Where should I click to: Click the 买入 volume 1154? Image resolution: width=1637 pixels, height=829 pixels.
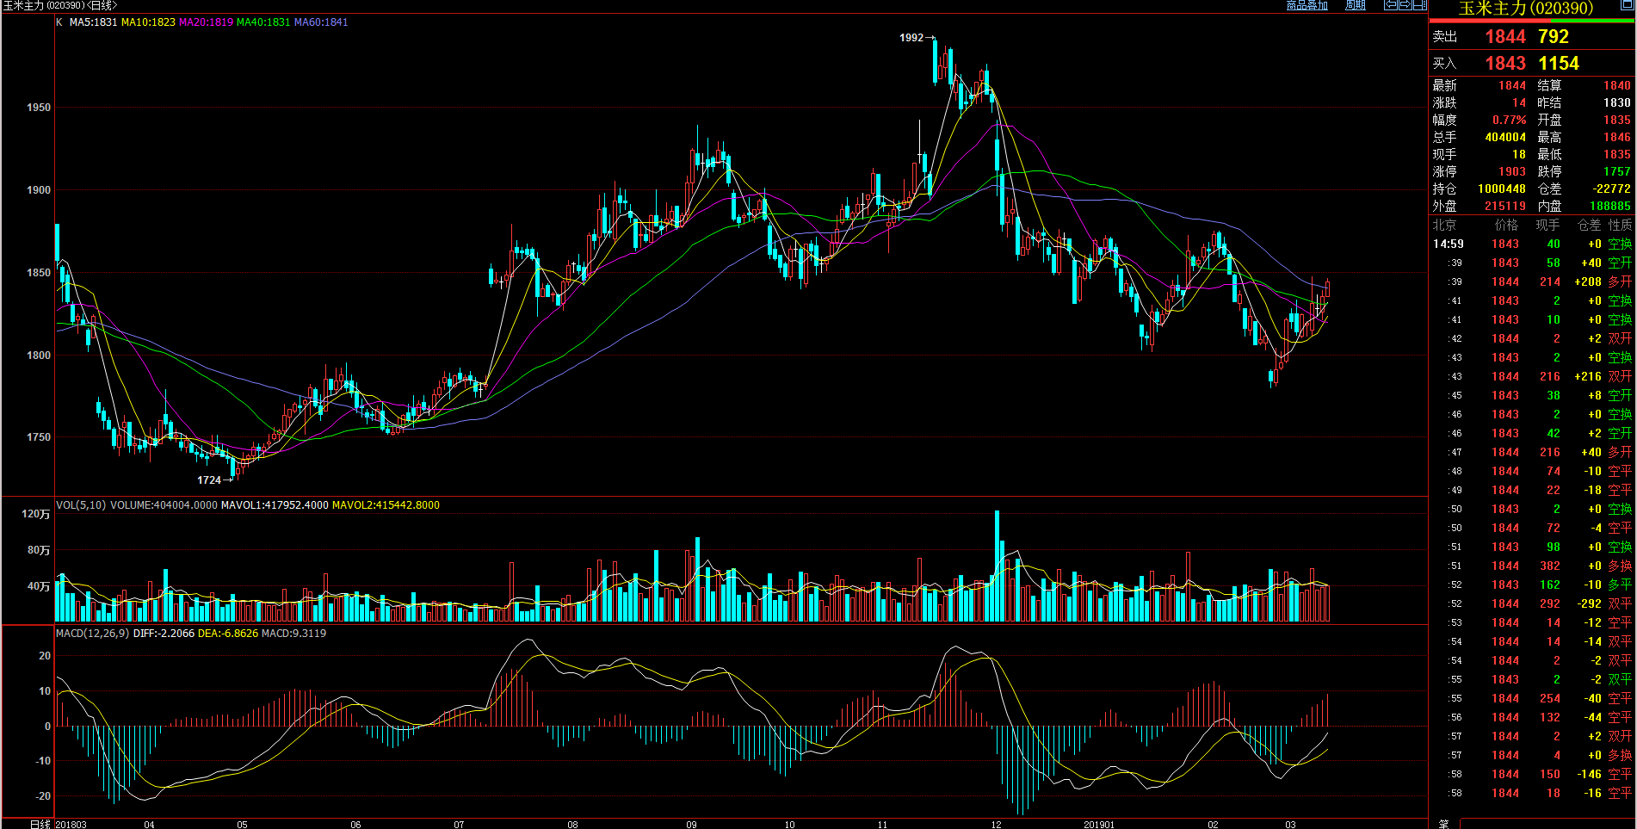pos(1559,64)
